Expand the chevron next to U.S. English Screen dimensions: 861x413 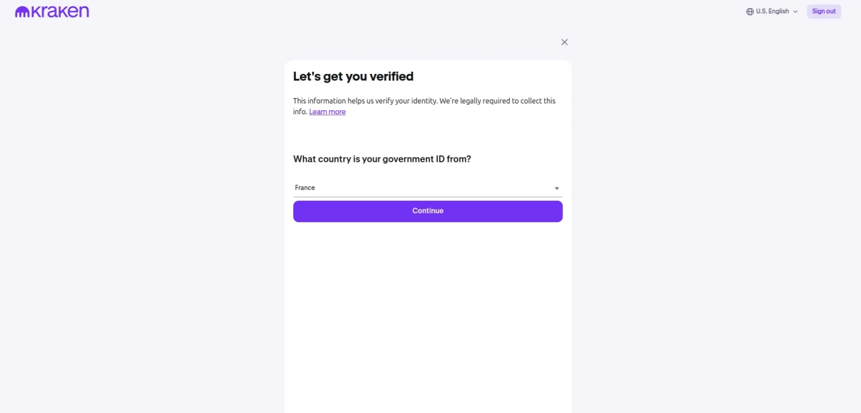tap(796, 11)
